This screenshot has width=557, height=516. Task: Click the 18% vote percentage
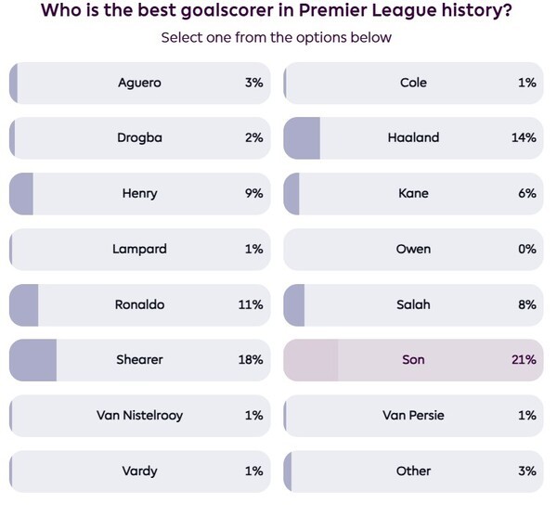(x=251, y=359)
